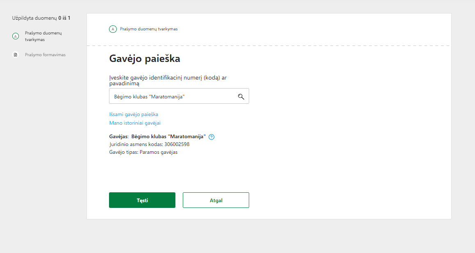Click the Įveskite gavėjo identifikacinį numerį field label

click(x=168, y=81)
